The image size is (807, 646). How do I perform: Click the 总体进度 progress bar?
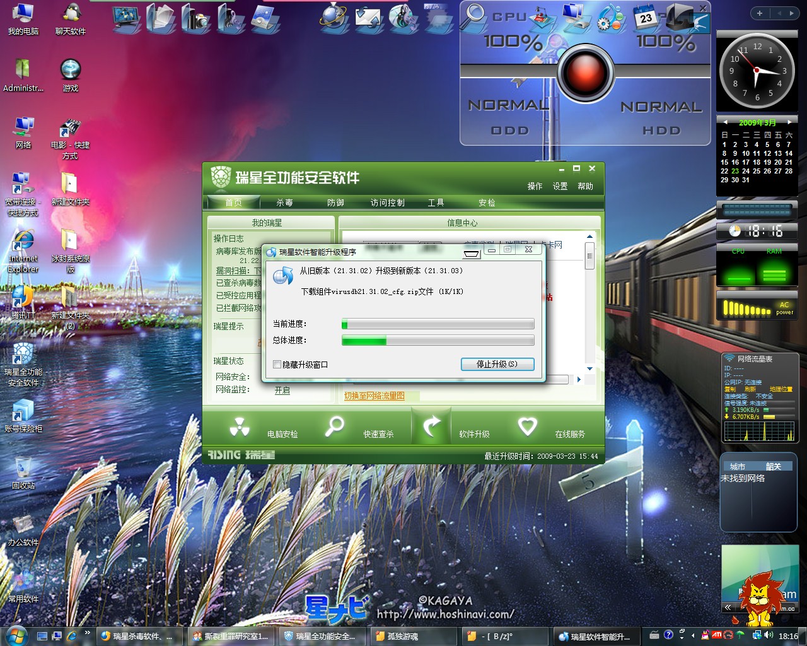click(438, 341)
